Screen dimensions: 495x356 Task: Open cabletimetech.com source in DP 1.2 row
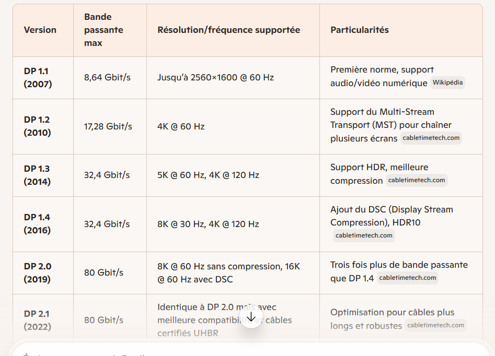431,138
